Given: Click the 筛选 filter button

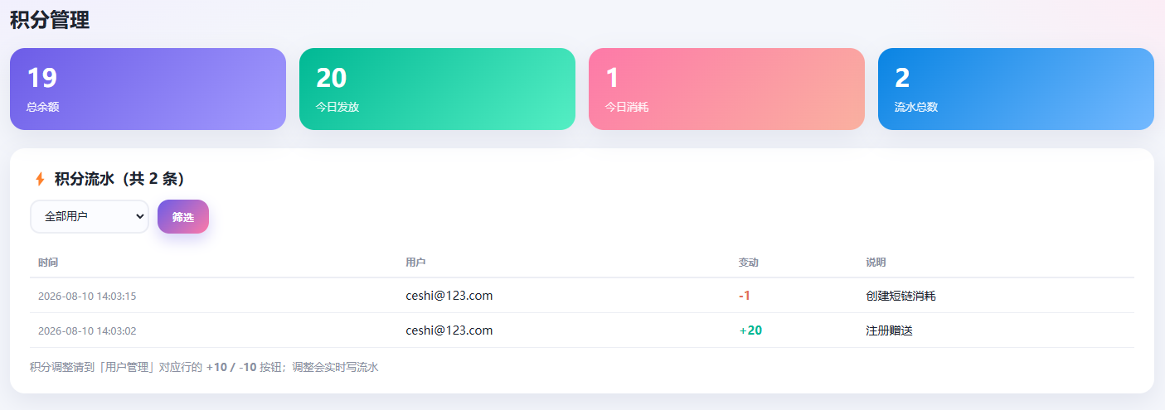Looking at the screenshot, I should point(183,217).
